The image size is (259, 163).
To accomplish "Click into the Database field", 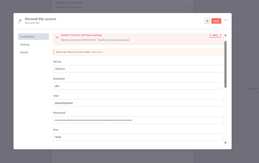I will pos(139,86).
